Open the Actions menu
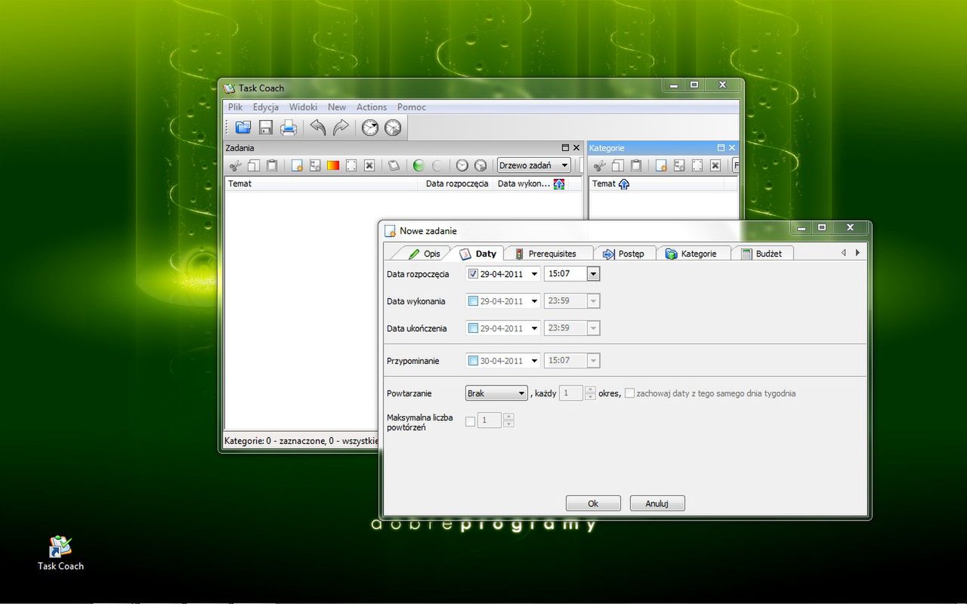This screenshot has height=604, width=967. click(372, 107)
